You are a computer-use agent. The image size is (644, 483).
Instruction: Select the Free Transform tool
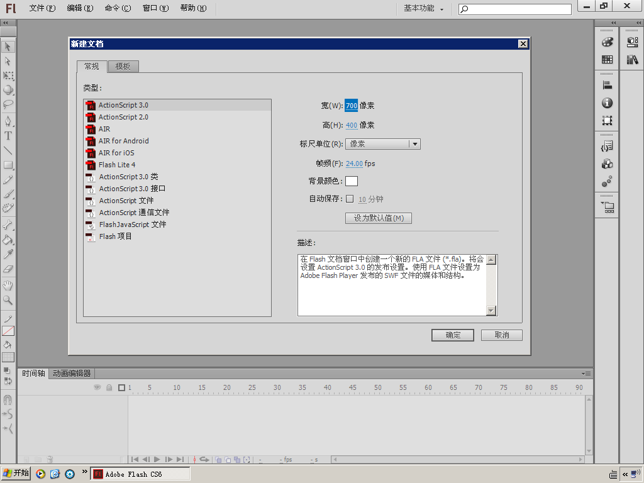pyautogui.click(x=8, y=75)
